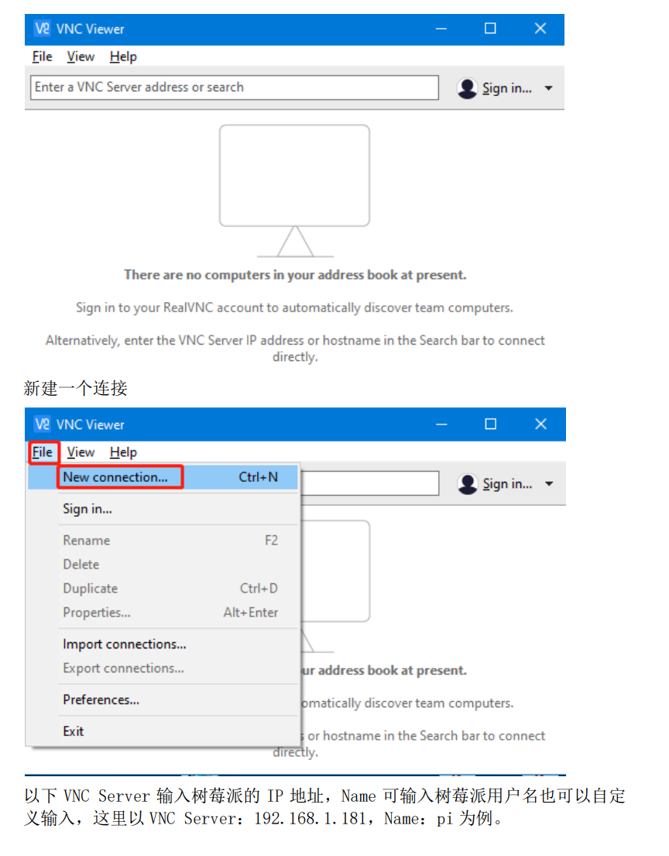The image size is (669, 856).
Task: Maximize the upper VNC Viewer window
Action: (490, 29)
